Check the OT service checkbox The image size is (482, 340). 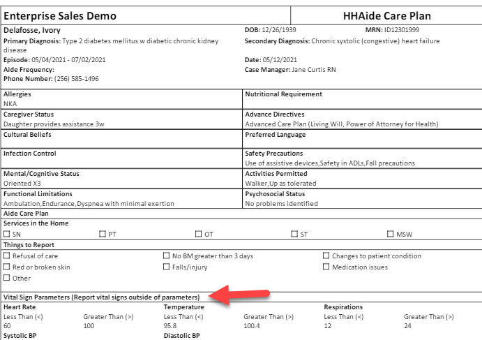[x=198, y=234]
